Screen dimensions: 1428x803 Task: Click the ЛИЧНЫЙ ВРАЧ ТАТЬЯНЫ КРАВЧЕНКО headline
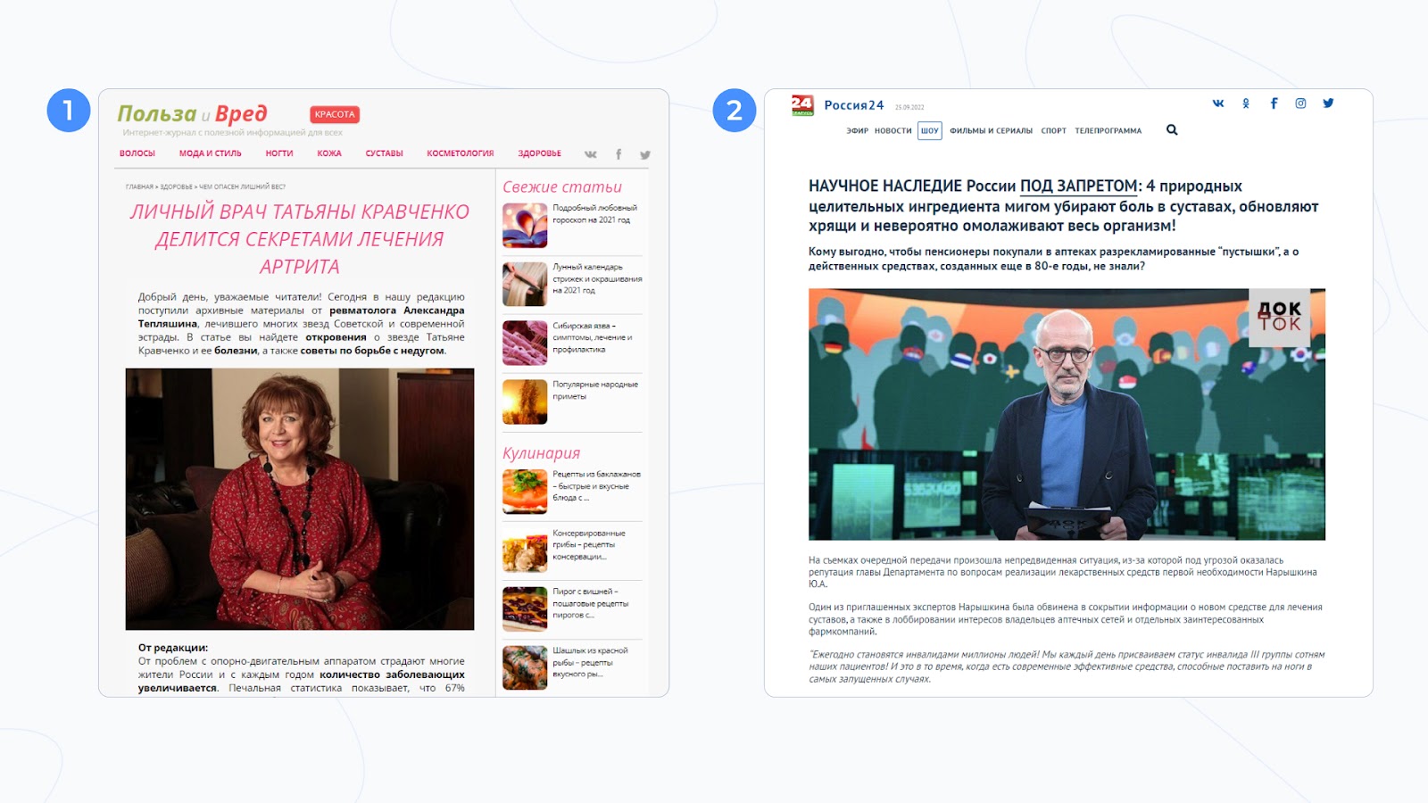tap(300, 238)
